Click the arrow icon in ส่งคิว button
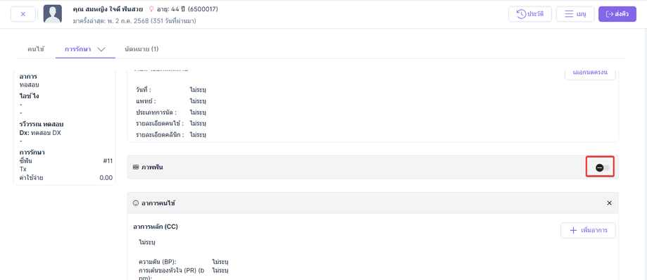Image resolution: width=647 pixels, height=280 pixels. [x=609, y=14]
